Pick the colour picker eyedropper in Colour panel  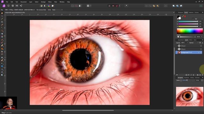click(183, 16)
